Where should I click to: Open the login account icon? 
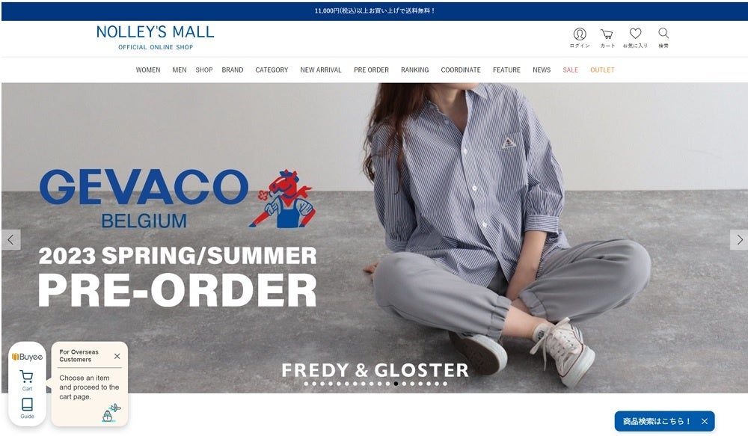(580, 37)
